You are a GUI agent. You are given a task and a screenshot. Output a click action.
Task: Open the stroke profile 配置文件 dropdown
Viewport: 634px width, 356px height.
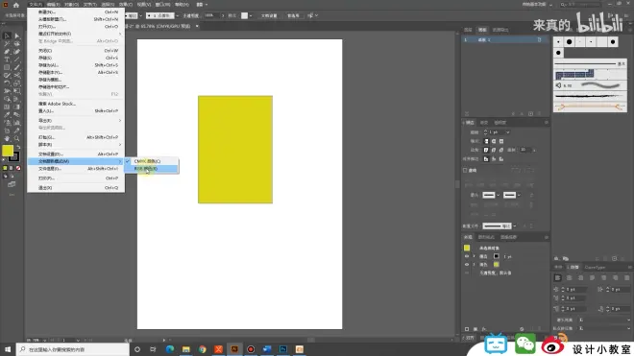(x=515, y=226)
